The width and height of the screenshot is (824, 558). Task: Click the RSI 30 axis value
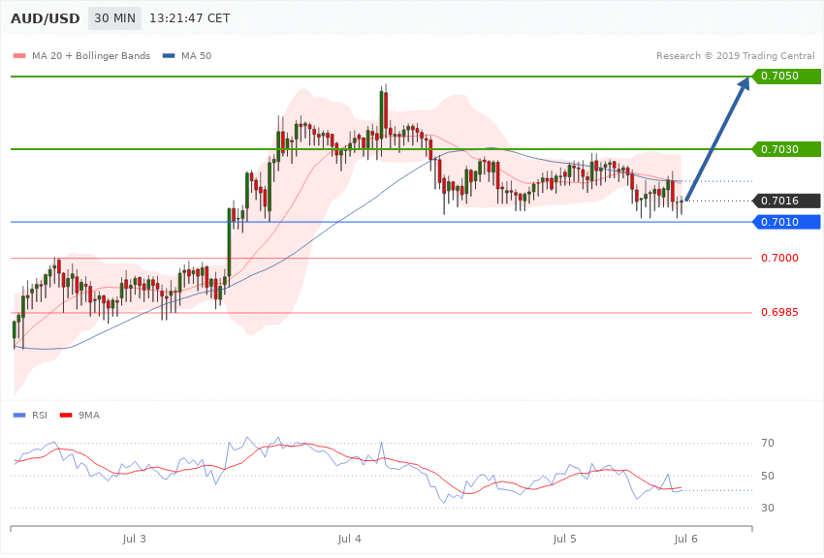click(767, 508)
